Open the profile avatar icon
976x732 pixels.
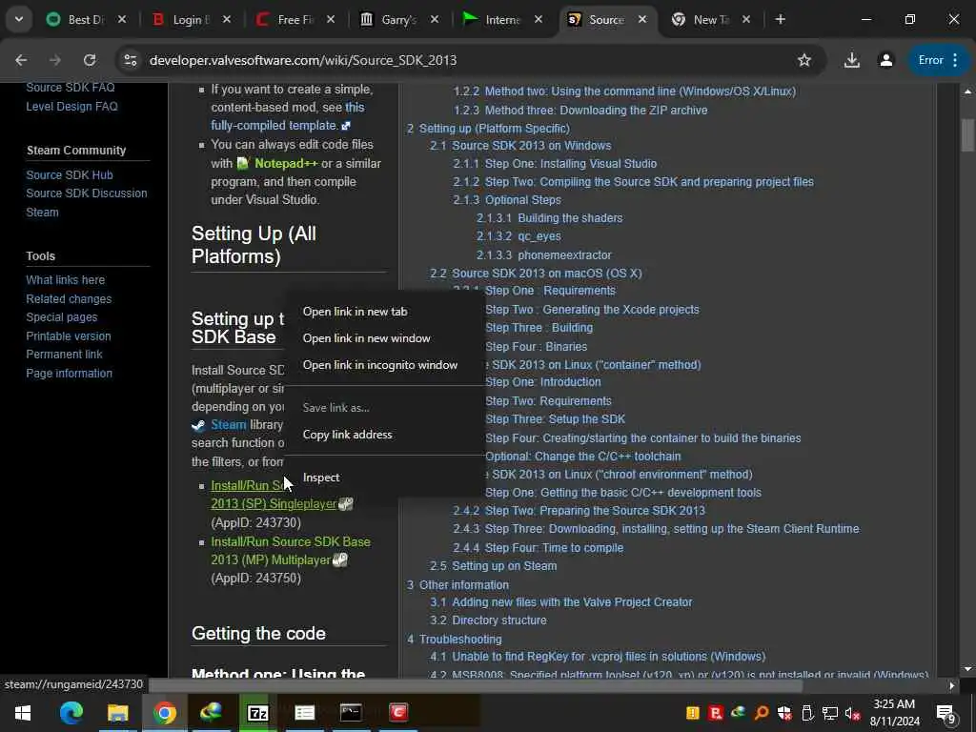(x=885, y=60)
